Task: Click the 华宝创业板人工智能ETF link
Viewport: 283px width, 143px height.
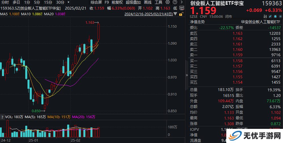Action: pos(261,22)
